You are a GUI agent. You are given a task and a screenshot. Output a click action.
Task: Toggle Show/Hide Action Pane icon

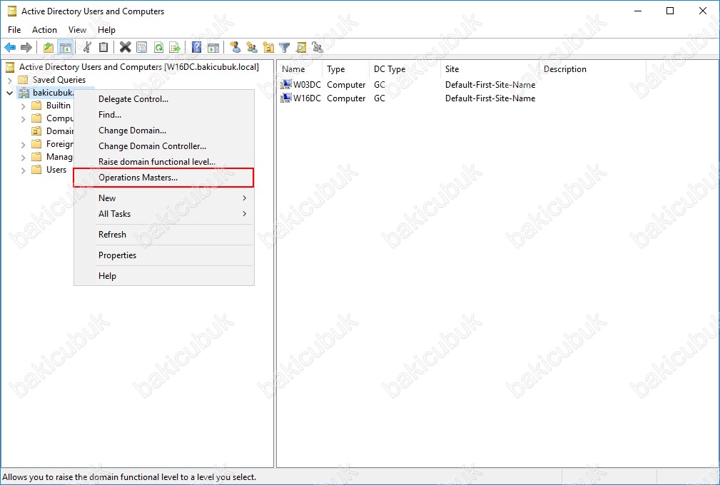pos(213,47)
